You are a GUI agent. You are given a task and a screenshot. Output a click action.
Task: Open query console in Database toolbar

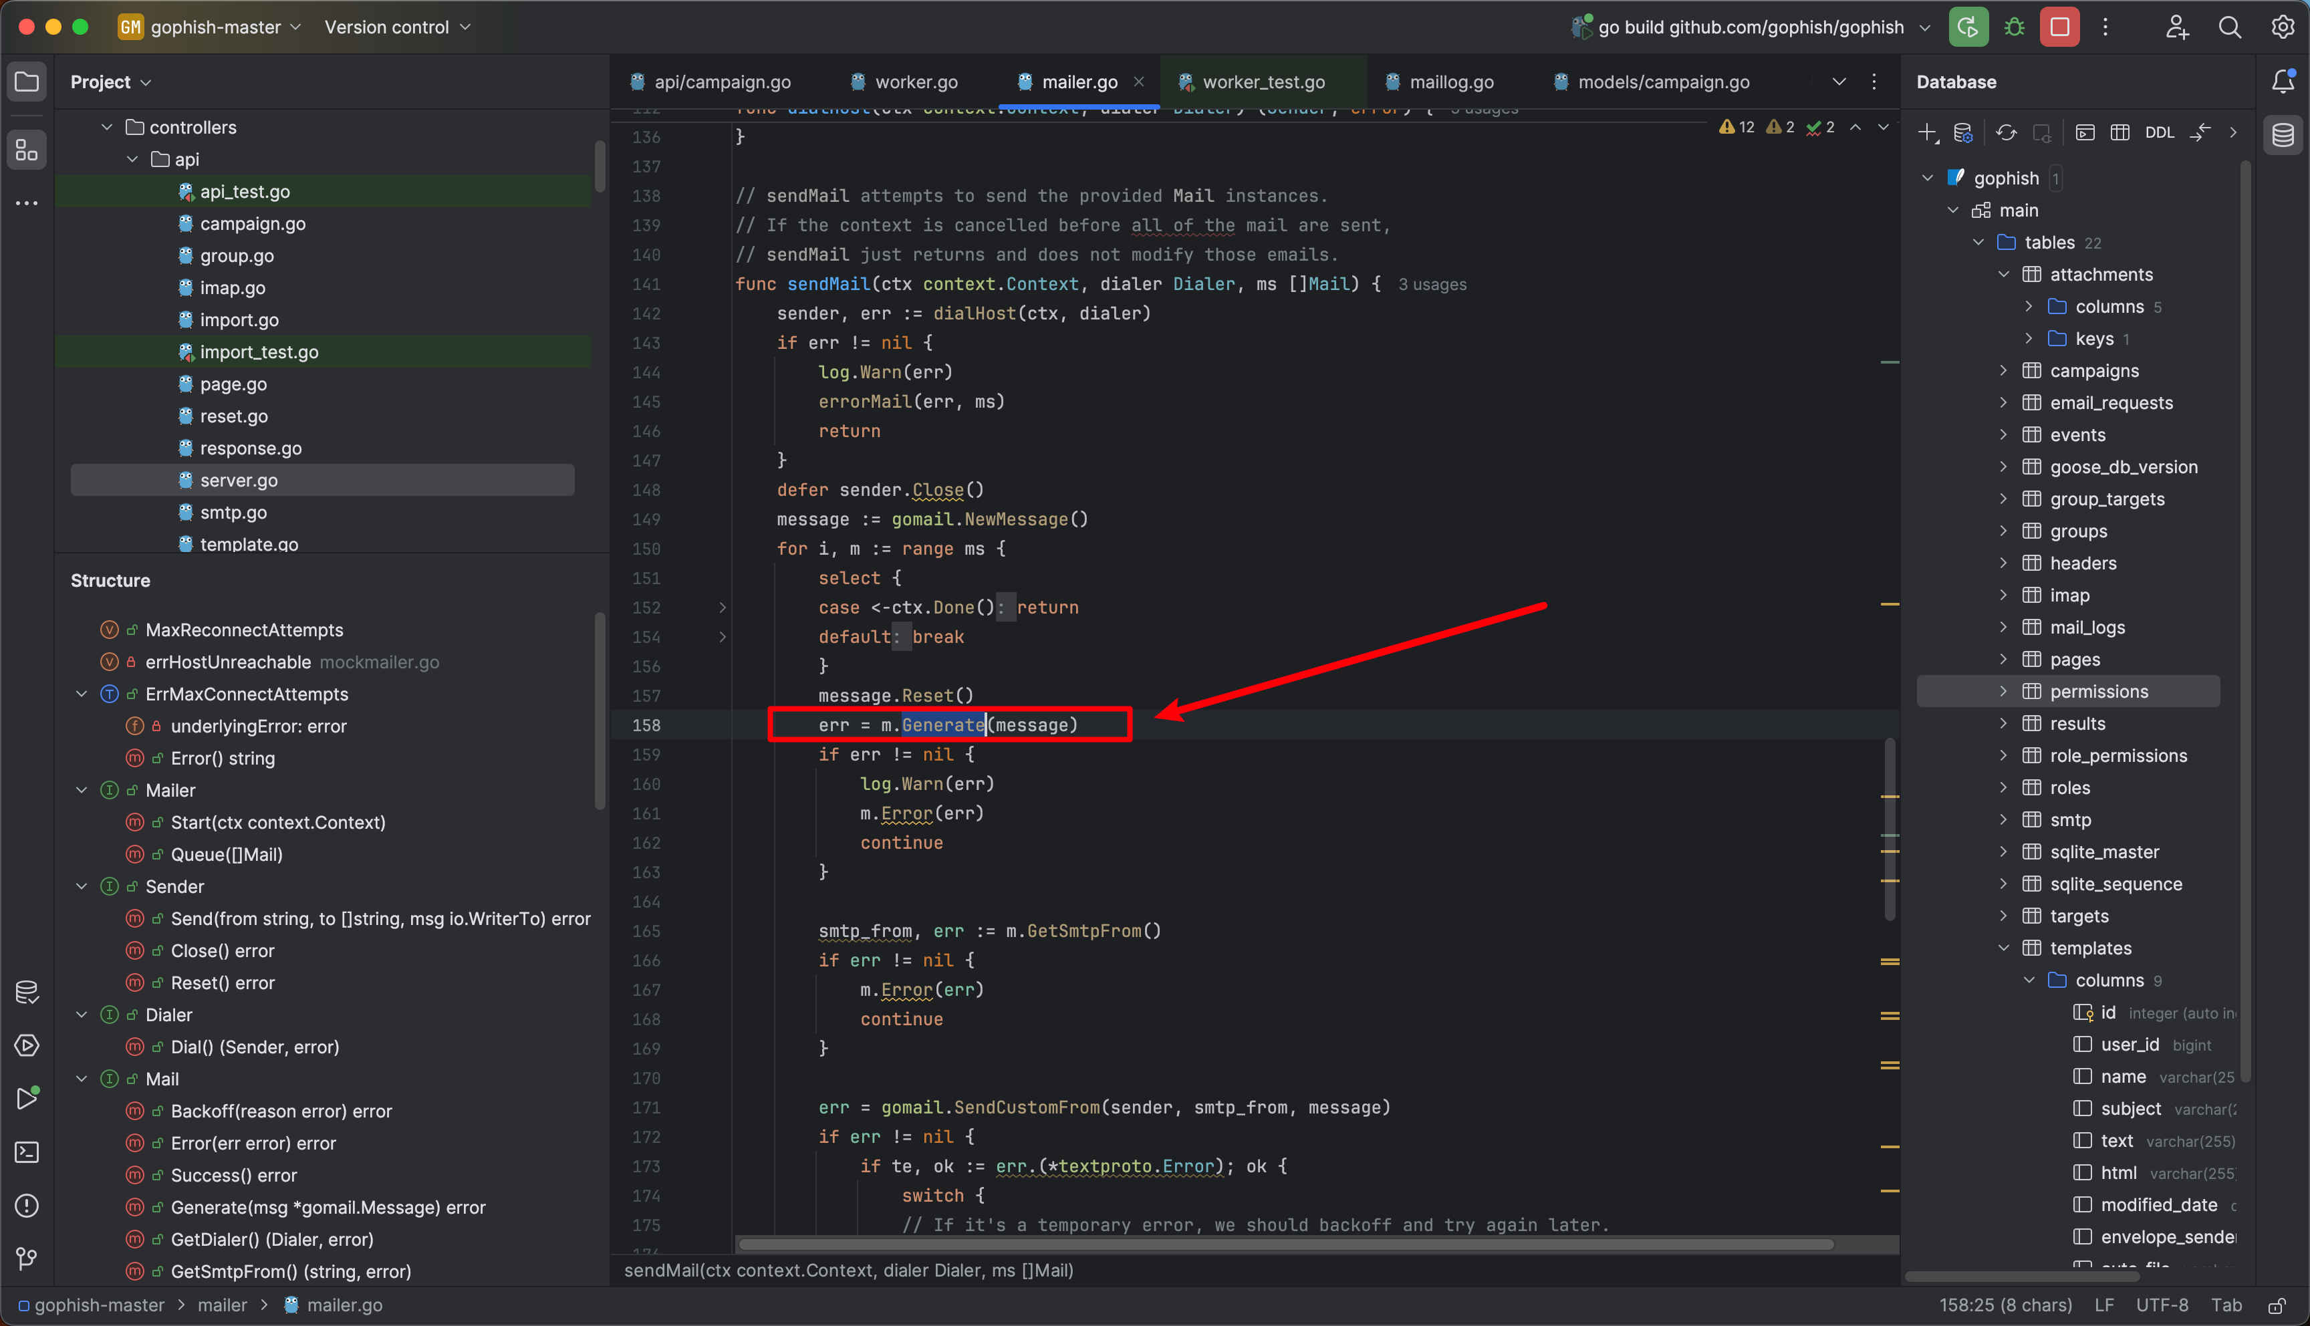pyautogui.click(x=2085, y=133)
